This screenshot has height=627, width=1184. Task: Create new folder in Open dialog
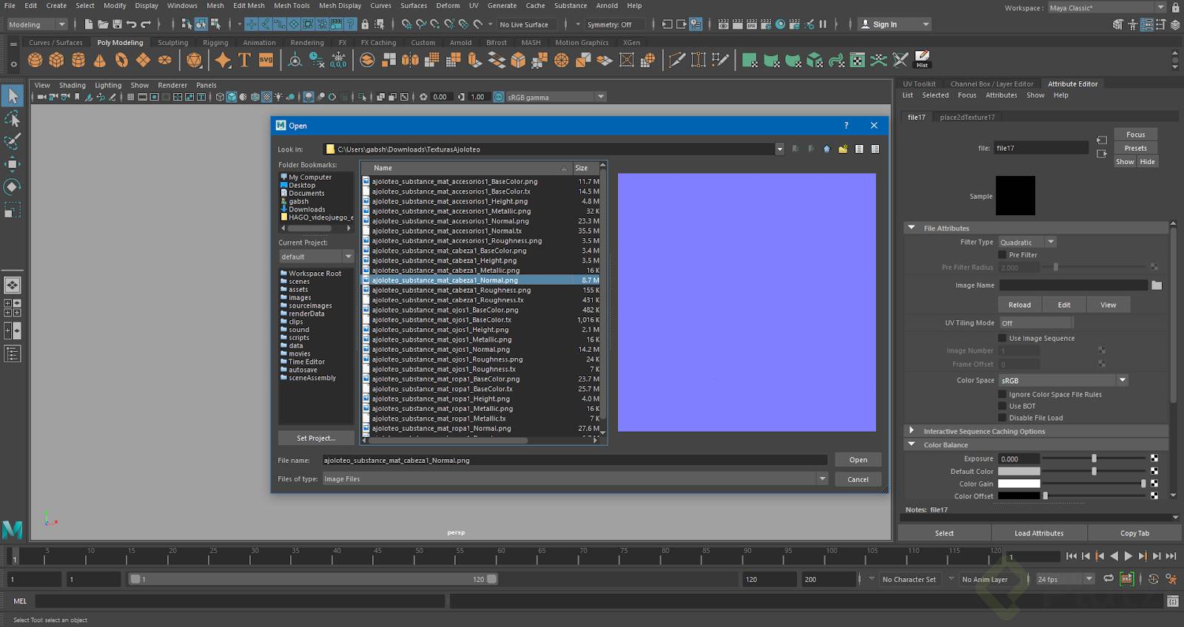coord(843,149)
